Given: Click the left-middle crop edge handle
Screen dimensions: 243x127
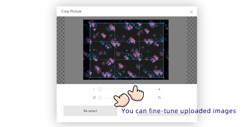Looking at the screenshot, I should pyautogui.click(x=90, y=50).
